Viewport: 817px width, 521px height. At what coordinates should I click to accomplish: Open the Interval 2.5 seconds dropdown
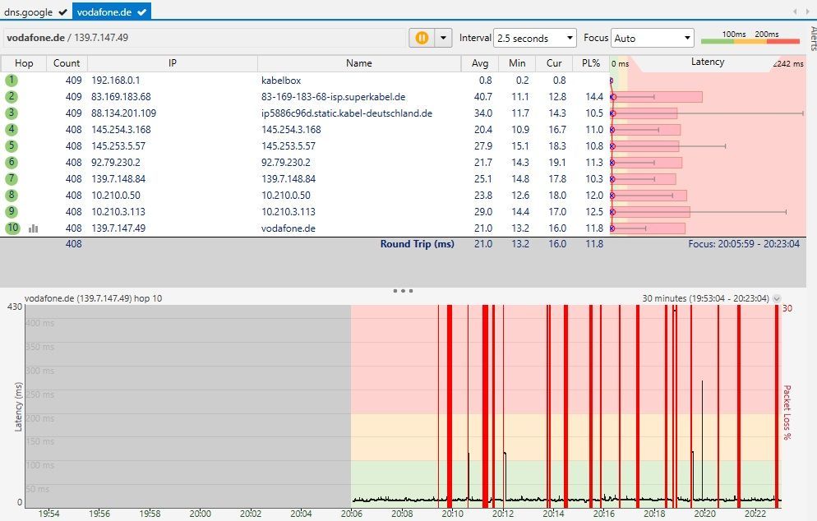point(535,38)
